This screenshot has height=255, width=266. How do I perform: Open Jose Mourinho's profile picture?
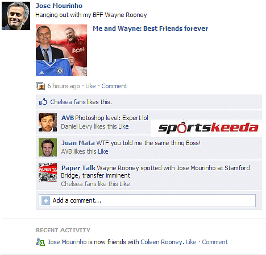(x=16, y=16)
